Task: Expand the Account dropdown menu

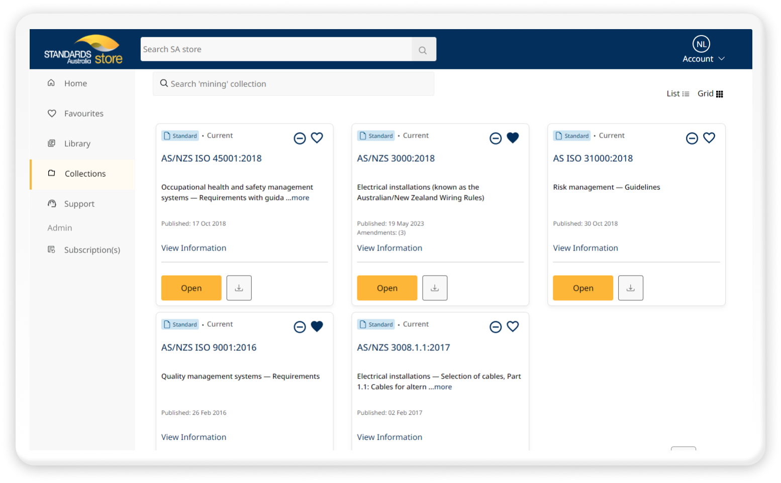Action: [703, 59]
